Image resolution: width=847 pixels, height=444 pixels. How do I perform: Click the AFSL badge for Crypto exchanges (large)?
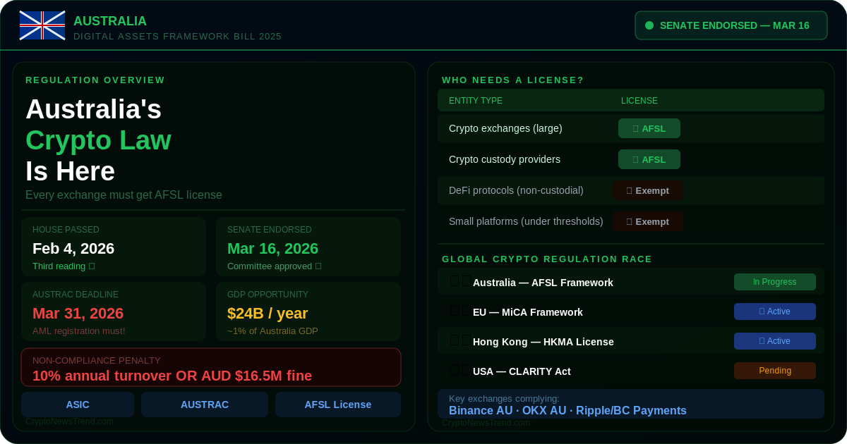(649, 128)
